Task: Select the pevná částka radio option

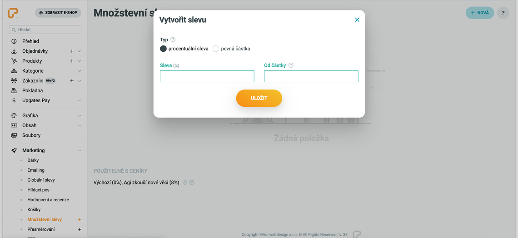Action: [216, 49]
